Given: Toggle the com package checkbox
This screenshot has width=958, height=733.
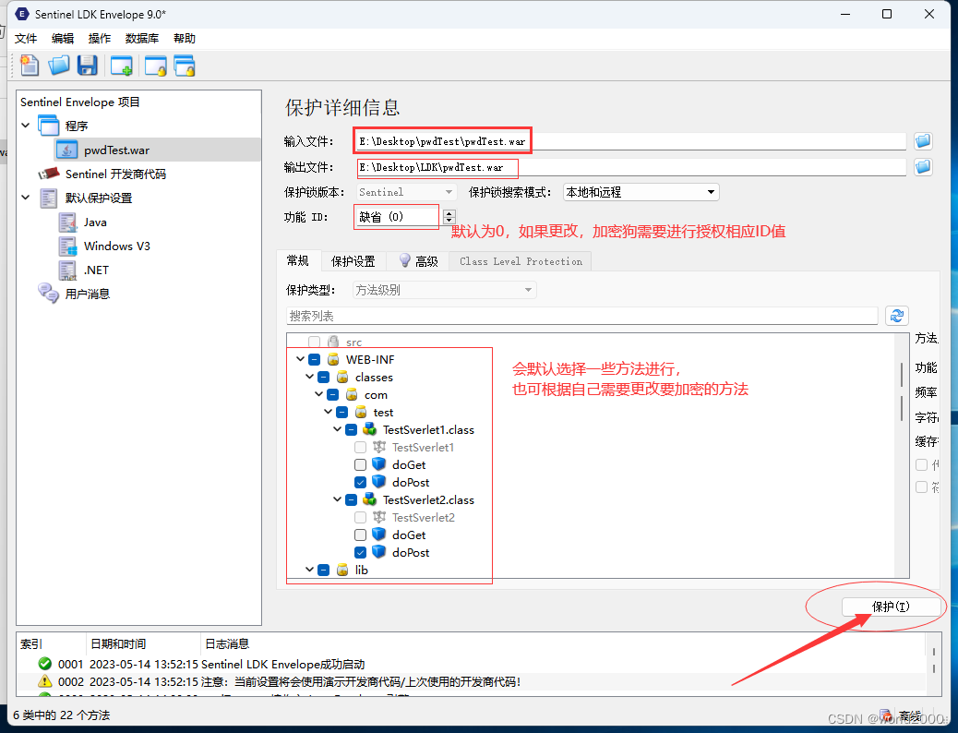Looking at the screenshot, I should tap(333, 395).
